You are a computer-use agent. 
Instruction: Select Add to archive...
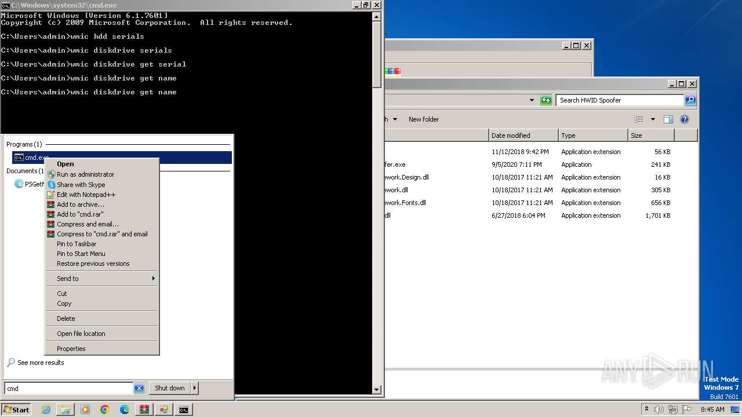click(102, 204)
